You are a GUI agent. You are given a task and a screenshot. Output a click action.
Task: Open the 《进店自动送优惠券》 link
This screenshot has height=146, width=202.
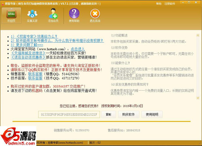28,57
